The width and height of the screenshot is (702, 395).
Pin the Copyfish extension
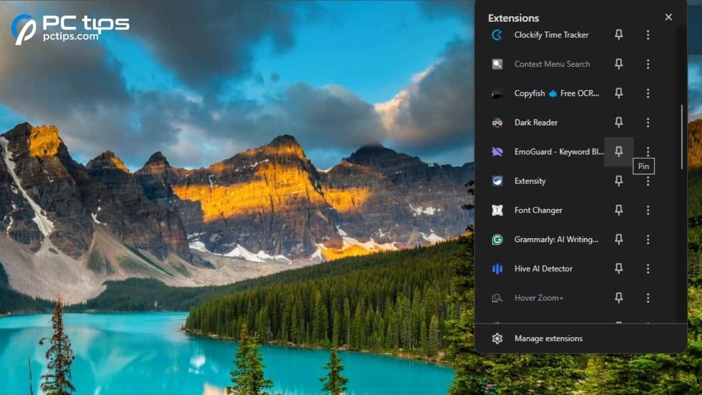point(618,93)
